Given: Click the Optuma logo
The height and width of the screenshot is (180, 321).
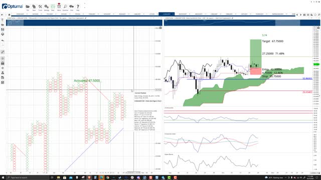Looking at the screenshot, I should click(12, 6).
